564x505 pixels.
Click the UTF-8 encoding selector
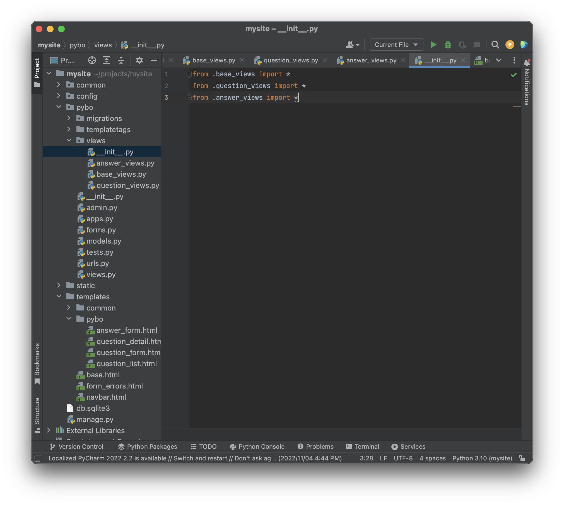tap(403, 458)
